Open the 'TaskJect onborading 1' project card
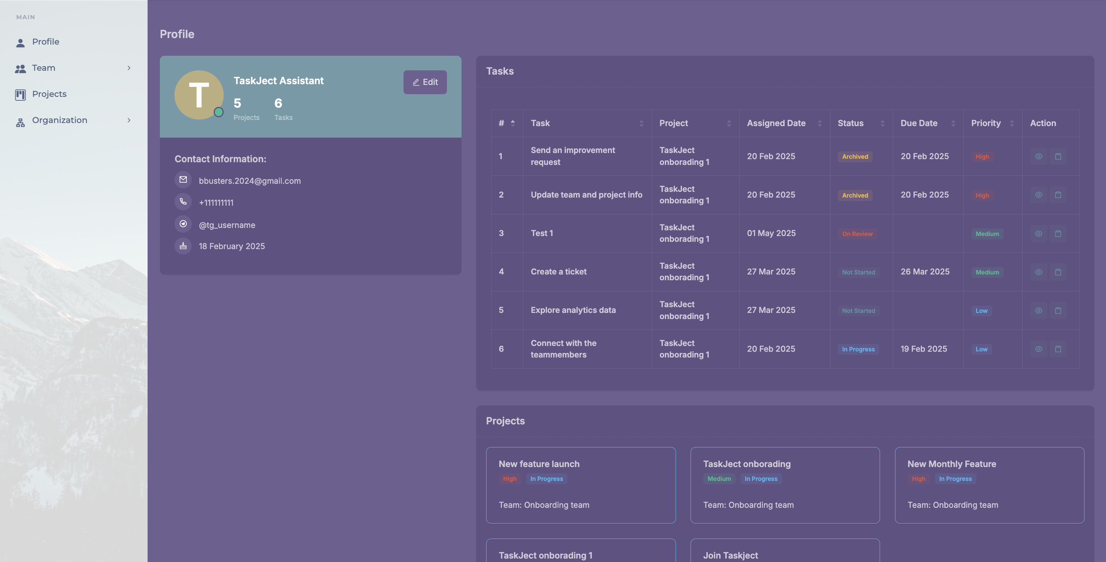This screenshot has height=562, width=1106. pos(581,550)
